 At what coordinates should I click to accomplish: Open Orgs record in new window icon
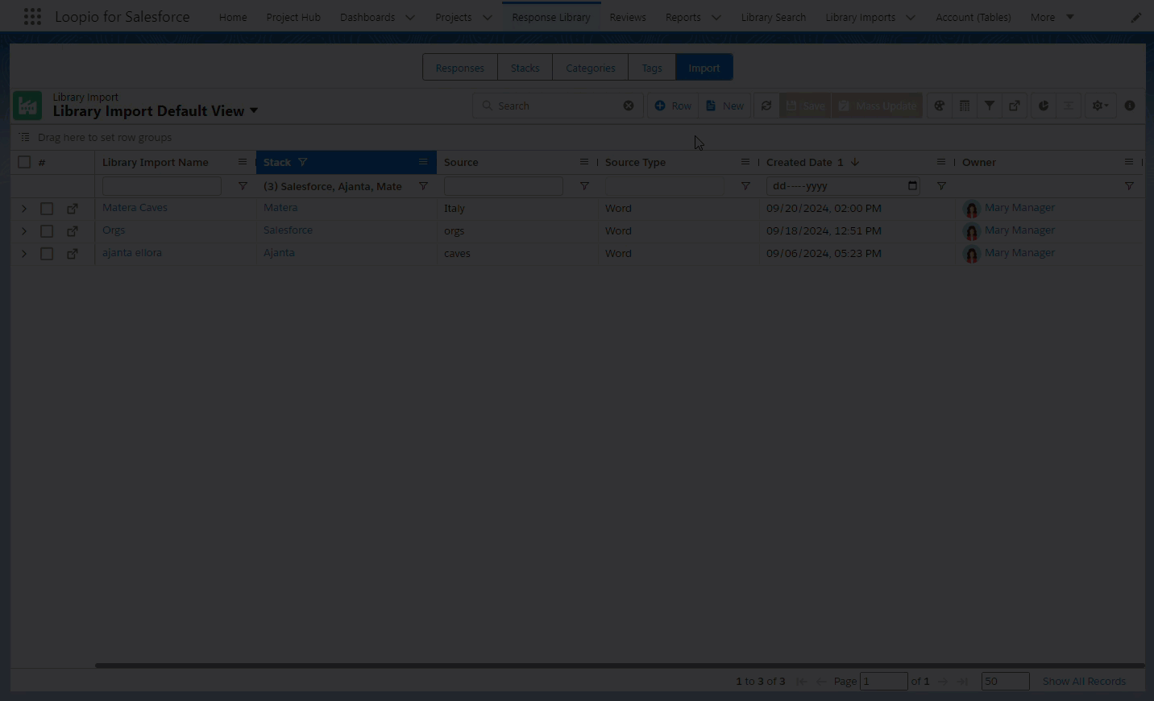tap(73, 231)
